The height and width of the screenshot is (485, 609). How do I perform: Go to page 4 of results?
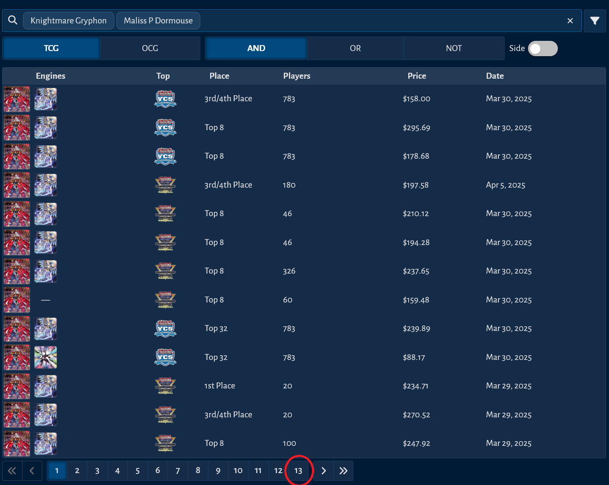click(117, 471)
